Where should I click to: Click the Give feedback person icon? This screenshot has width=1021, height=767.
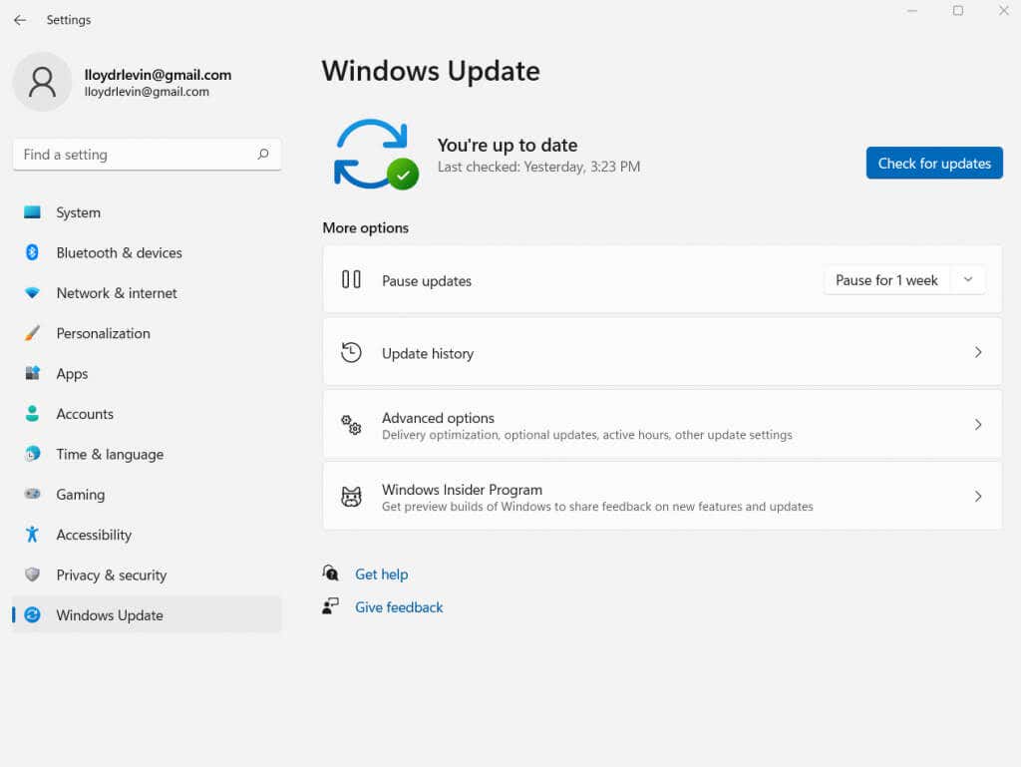tap(330, 606)
